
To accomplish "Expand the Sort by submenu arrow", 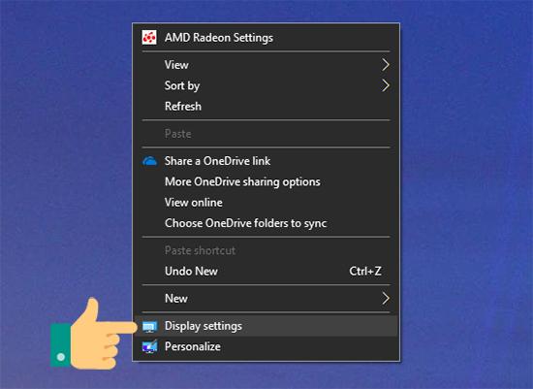I will [x=385, y=85].
